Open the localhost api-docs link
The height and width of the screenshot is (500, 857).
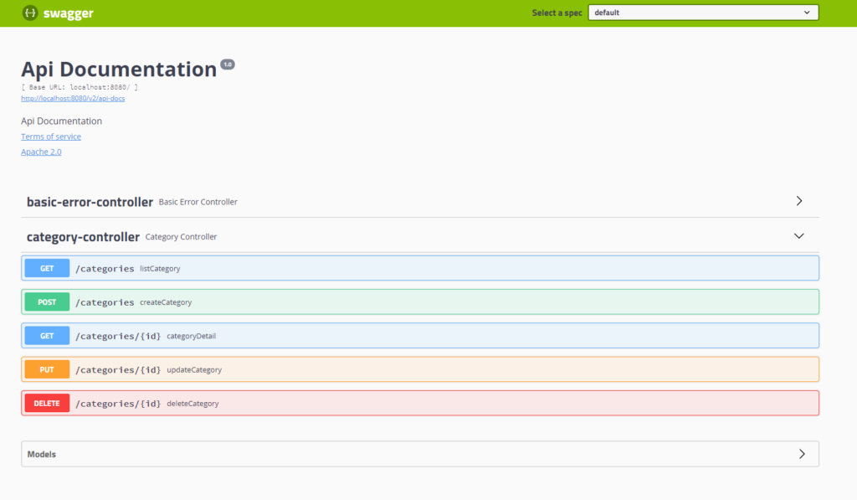tap(73, 98)
